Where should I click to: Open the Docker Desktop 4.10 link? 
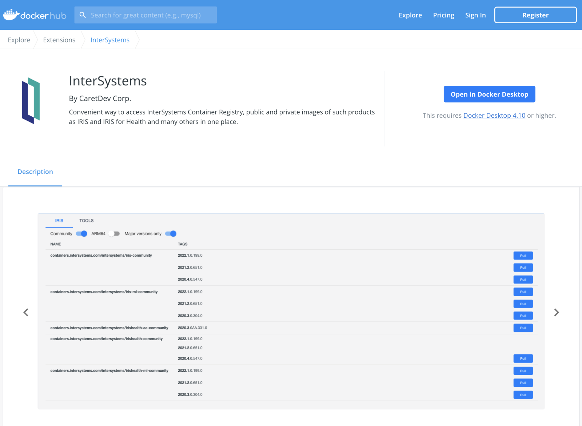click(x=494, y=116)
